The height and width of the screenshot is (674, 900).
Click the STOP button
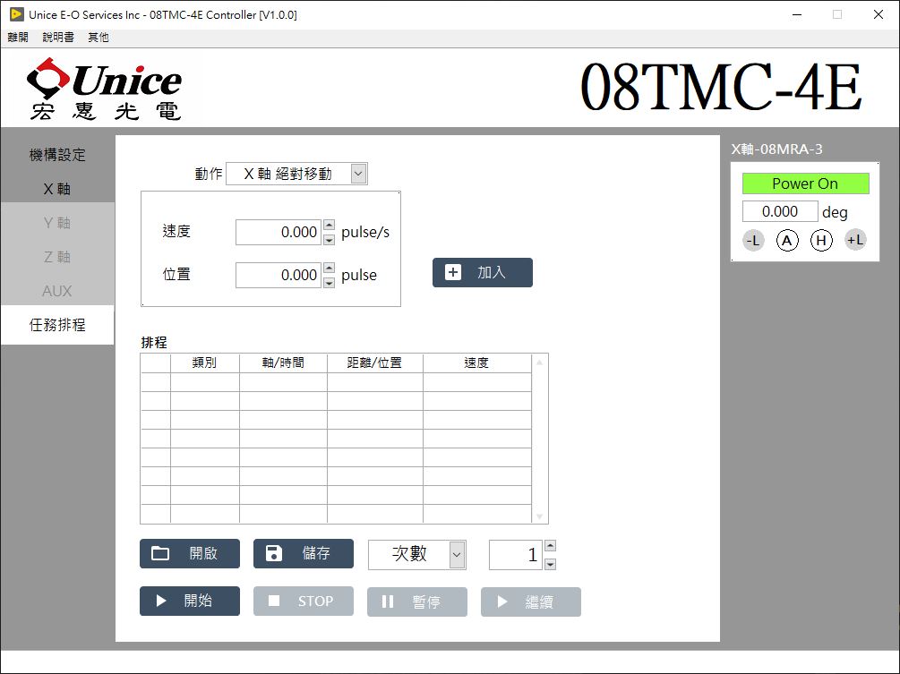pyautogui.click(x=303, y=601)
